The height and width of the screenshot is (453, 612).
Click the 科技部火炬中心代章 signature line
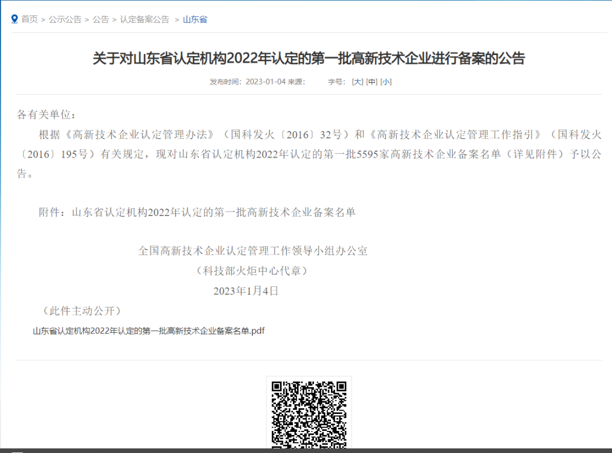[252, 271]
